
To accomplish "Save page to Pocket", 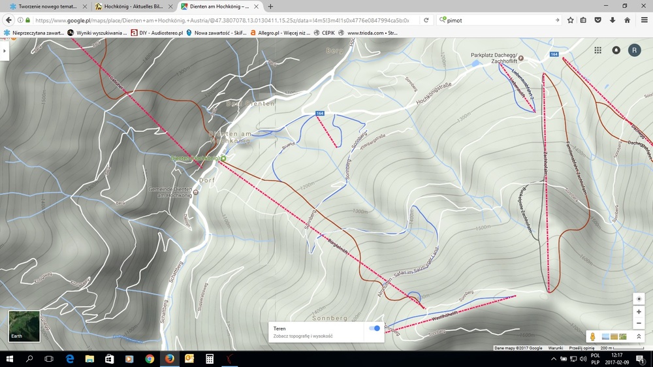I will point(597,20).
